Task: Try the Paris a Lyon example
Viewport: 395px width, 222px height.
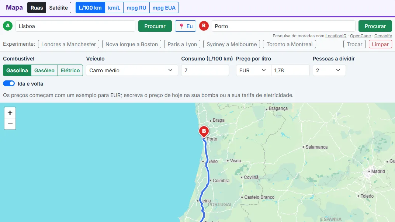Action: (x=182, y=44)
